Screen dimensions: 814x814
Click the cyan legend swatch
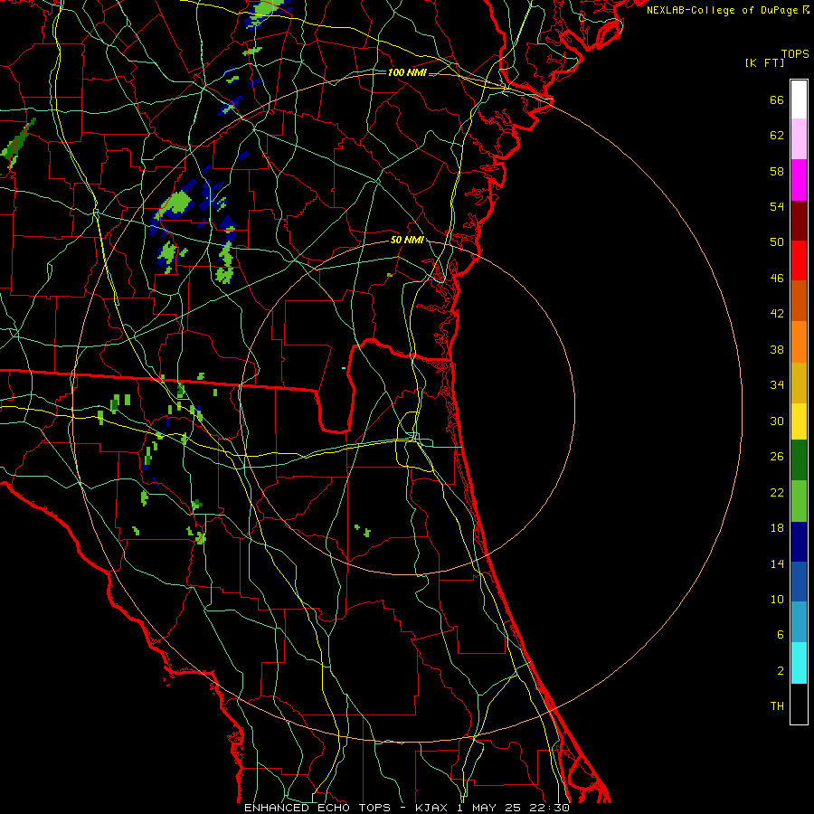(x=799, y=663)
